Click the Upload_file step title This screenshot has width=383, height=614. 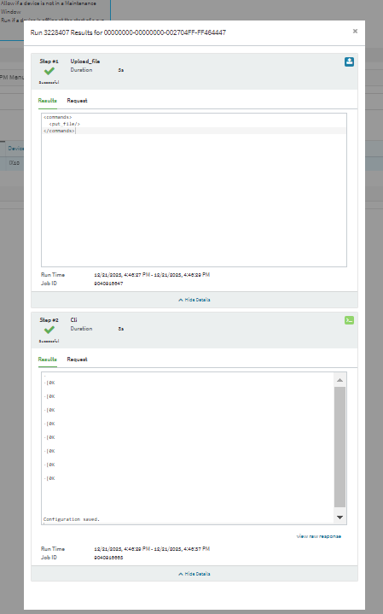pyautogui.click(x=85, y=61)
